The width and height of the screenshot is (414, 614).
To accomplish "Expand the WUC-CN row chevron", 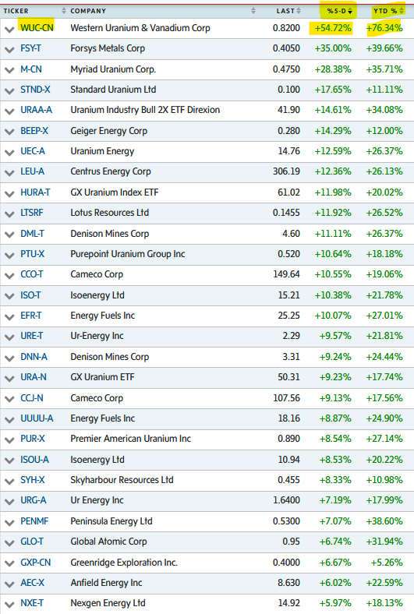I will click(9, 30).
